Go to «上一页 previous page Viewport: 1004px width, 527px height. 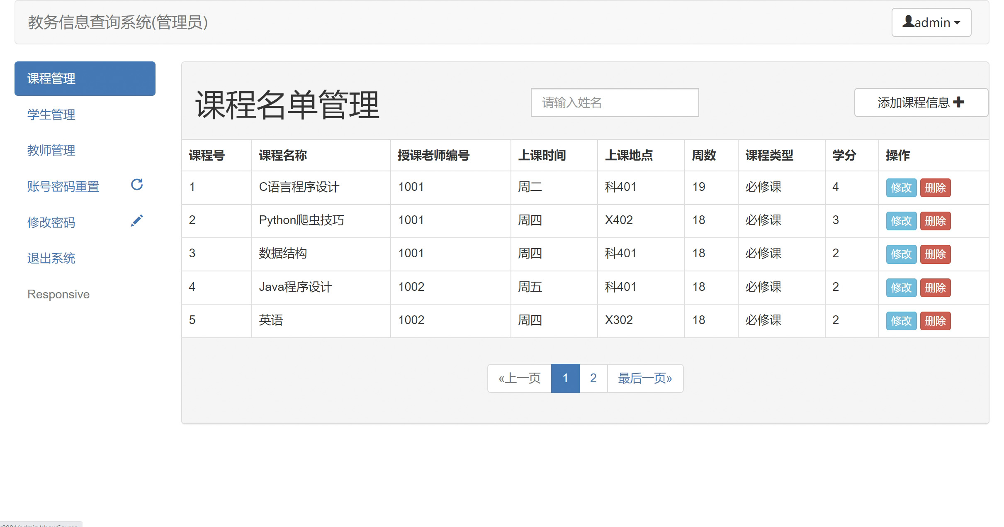520,378
